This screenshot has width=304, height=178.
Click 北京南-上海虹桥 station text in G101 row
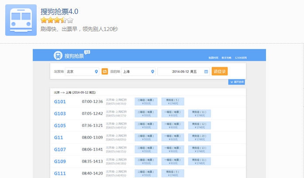[116, 100]
